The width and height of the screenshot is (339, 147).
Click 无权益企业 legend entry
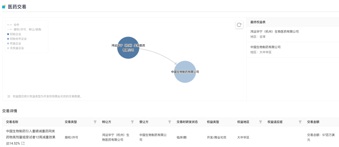(16, 48)
